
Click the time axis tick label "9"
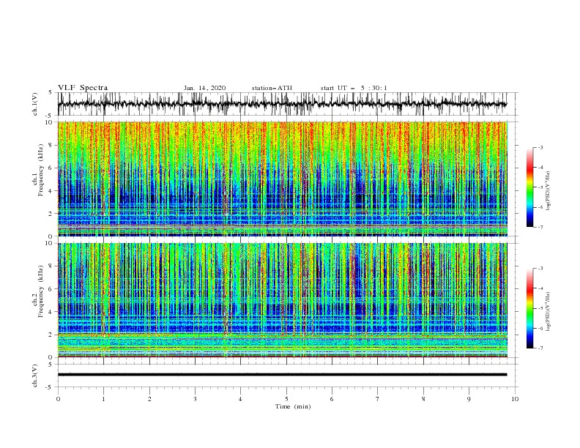(x=469, y=399)
